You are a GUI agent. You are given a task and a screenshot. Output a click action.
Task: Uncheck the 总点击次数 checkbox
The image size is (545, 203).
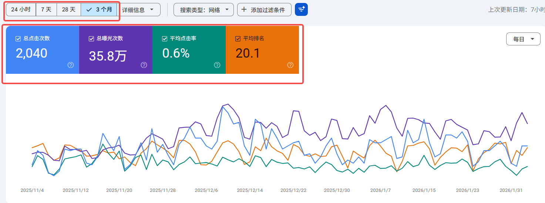[x=18, y=38]
